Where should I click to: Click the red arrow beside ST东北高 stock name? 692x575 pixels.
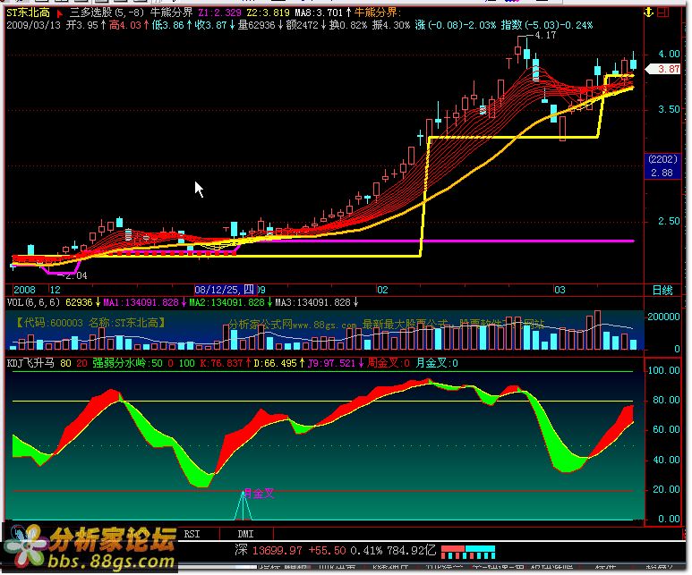pos(59,14)
